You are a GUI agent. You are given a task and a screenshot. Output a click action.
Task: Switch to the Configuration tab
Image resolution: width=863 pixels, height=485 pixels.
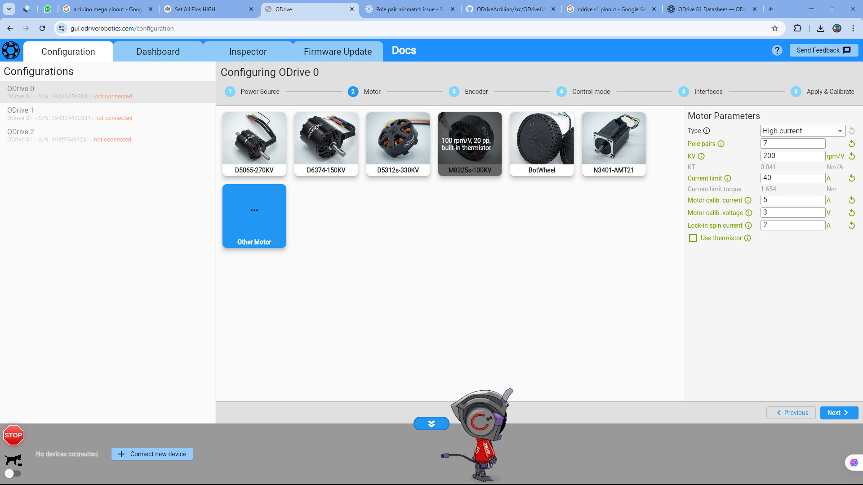pos(68,52)
